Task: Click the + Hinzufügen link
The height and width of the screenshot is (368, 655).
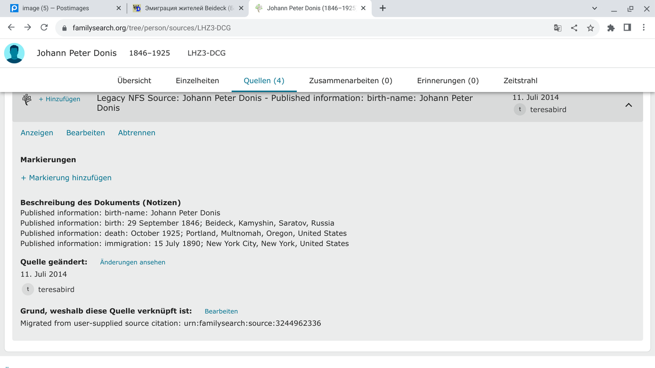Action: pos(59,99)
